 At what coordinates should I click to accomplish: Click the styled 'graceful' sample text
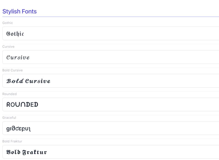18,128
